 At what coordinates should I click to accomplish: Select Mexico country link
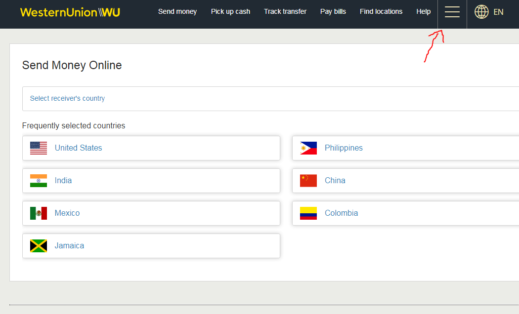point(67,213)
